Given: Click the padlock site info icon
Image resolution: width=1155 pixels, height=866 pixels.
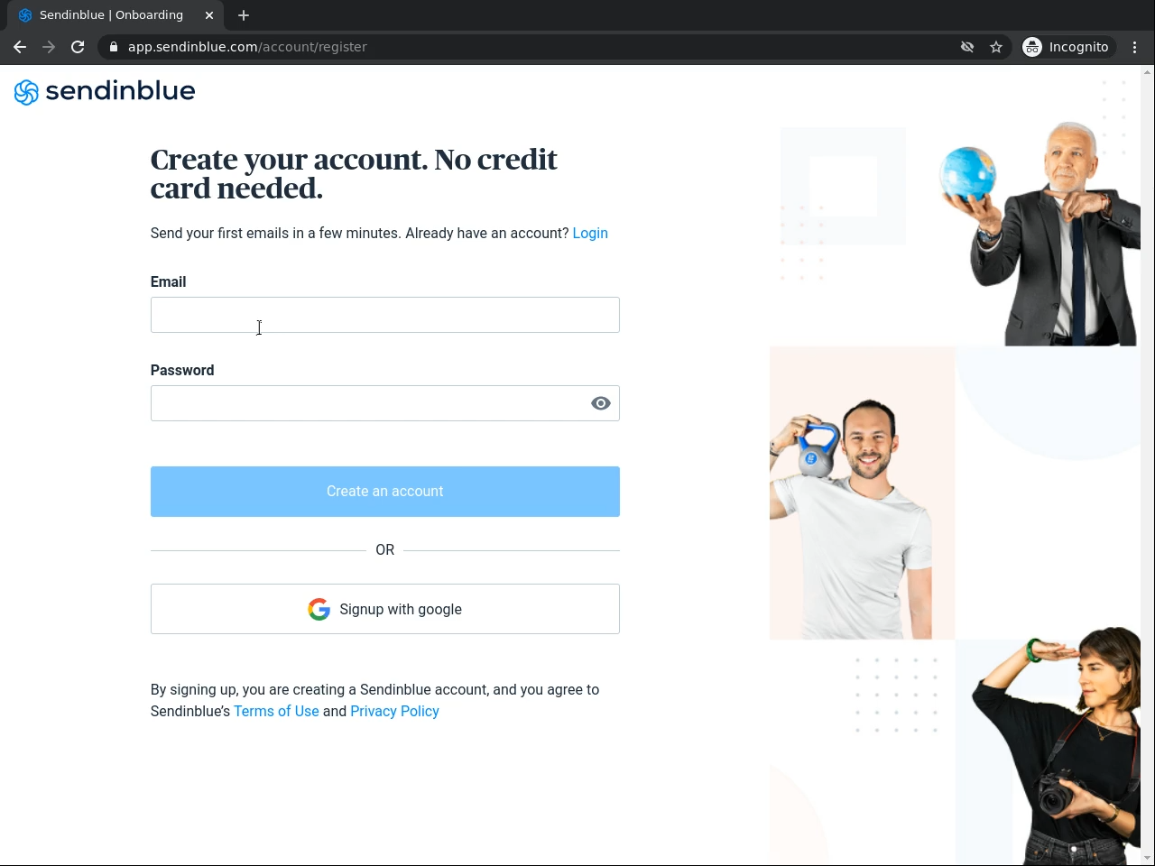Looking at the screenshot, I should tap(114, 47).
